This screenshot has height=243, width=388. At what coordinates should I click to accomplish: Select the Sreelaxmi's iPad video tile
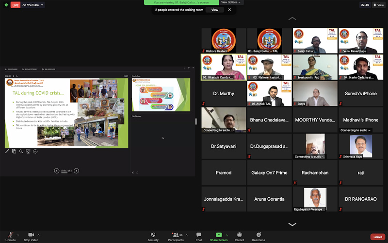(x=315, y=67)
